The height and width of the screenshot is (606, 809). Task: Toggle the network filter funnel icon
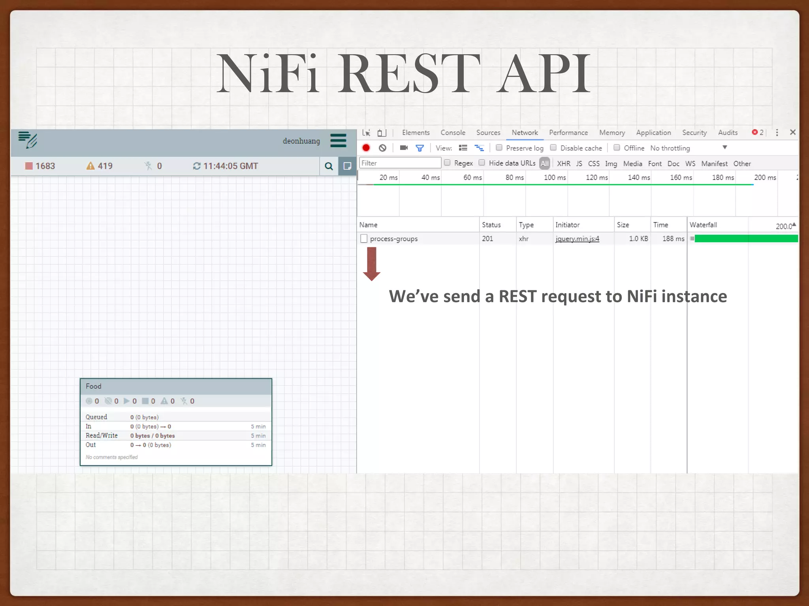[420, 148]
